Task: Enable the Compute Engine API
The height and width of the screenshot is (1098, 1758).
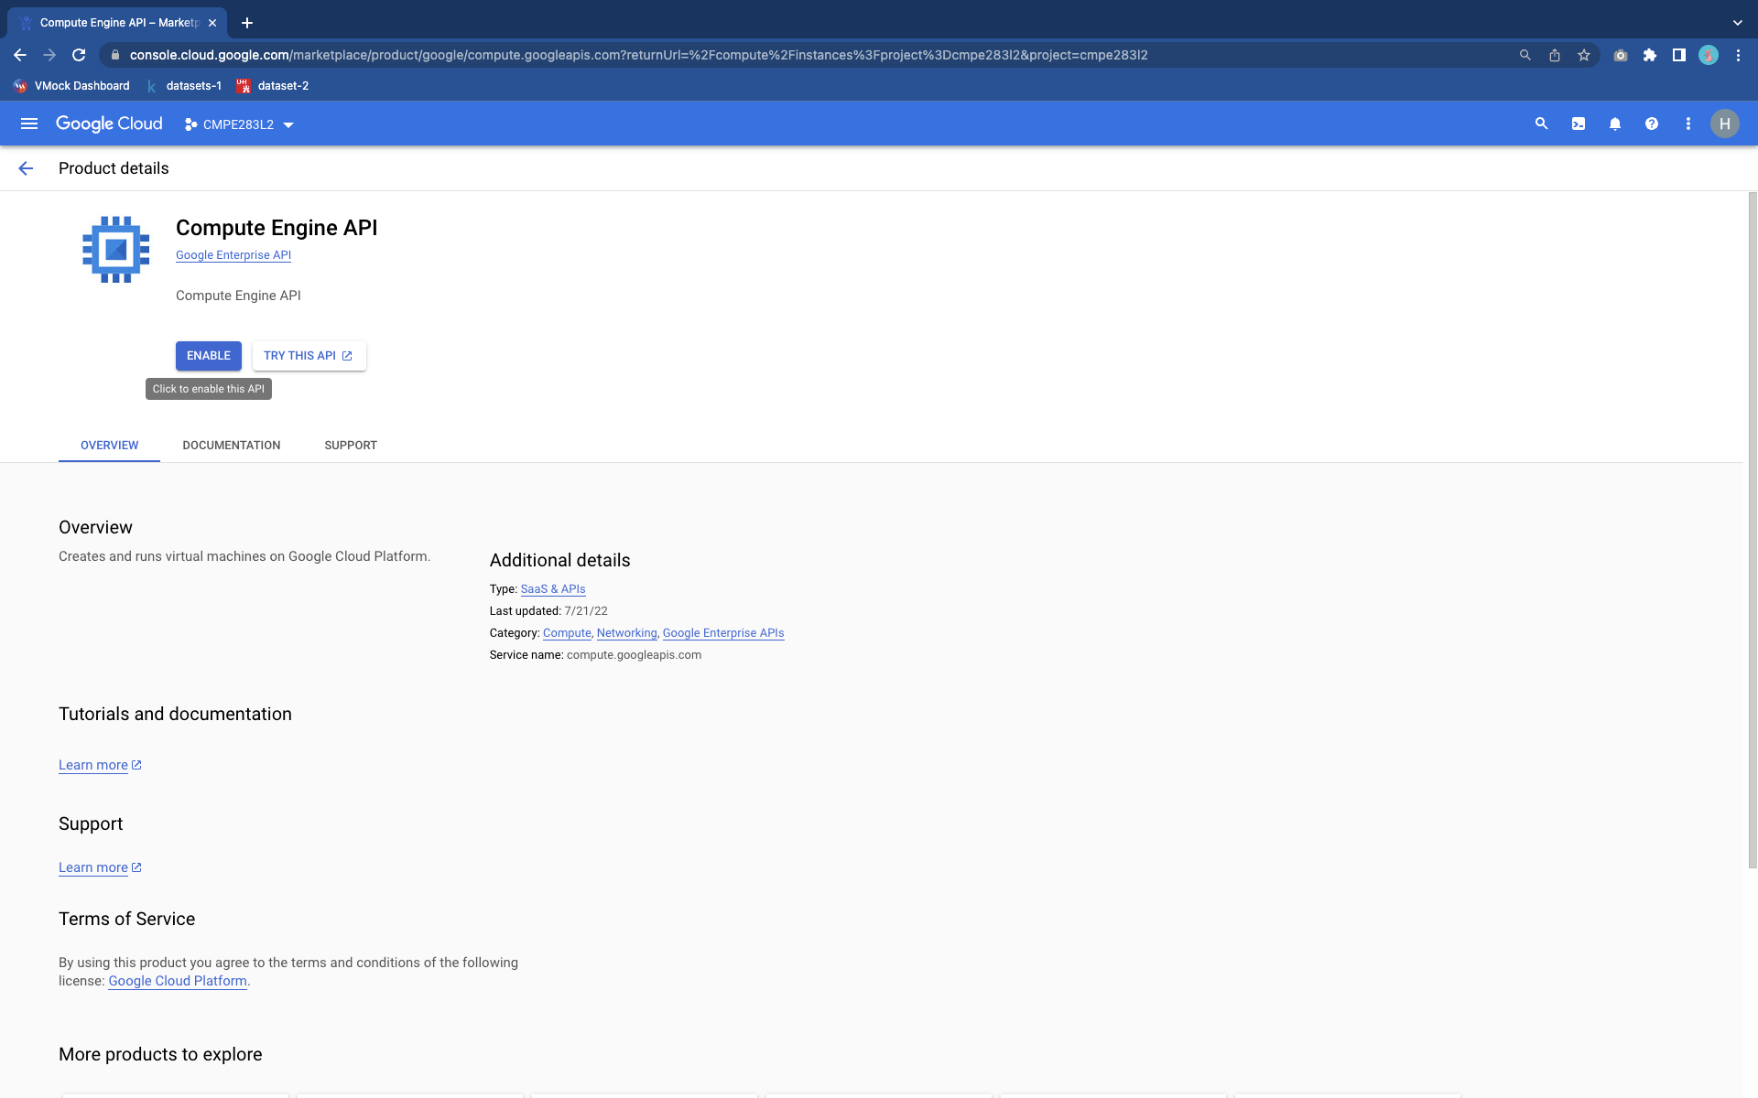Action: point(208,356)
